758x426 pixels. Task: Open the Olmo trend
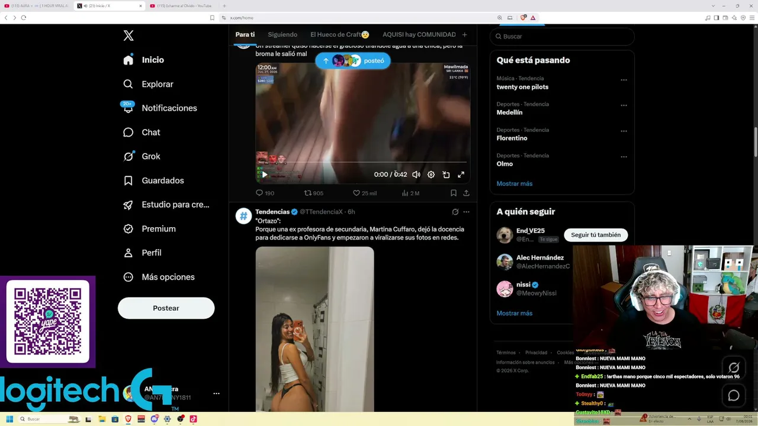tap(505, 164)
